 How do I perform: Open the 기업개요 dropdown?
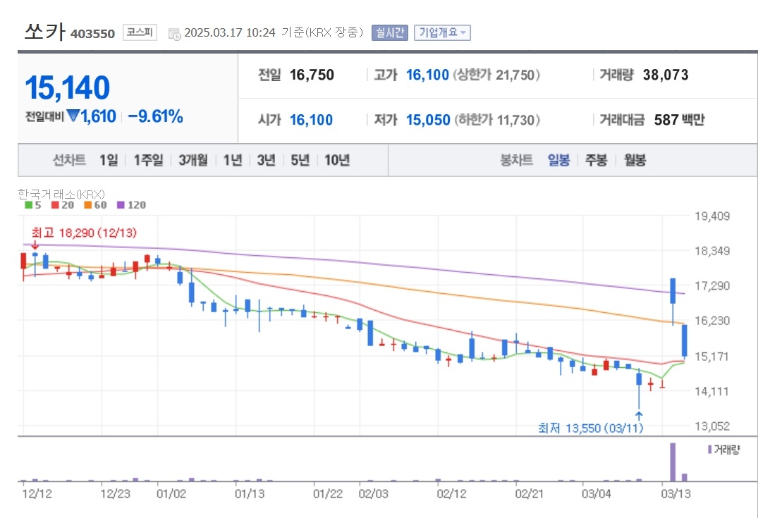(x=442, y=32)
